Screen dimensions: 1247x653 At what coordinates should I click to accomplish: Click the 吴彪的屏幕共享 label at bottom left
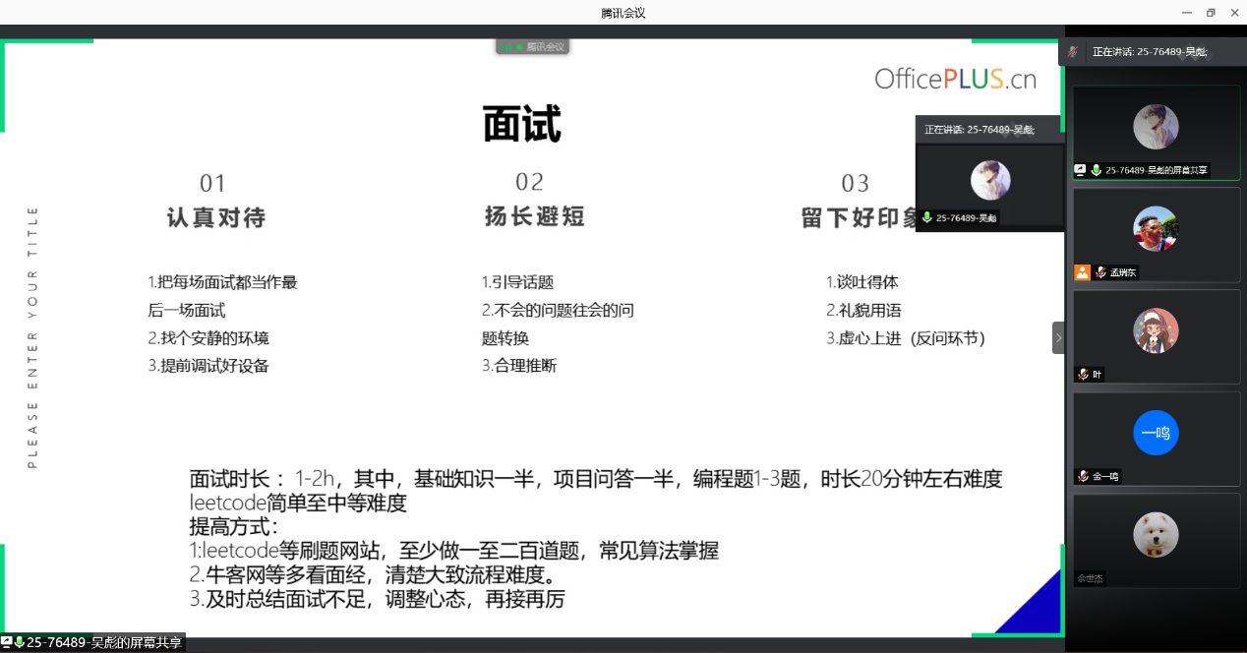tap(103, 642)
